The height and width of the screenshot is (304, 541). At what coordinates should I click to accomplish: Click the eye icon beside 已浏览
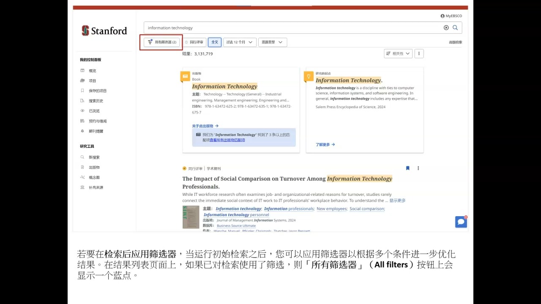pos(82,111)
